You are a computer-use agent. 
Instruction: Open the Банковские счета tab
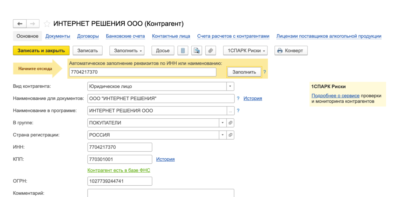tap(126, 36)
